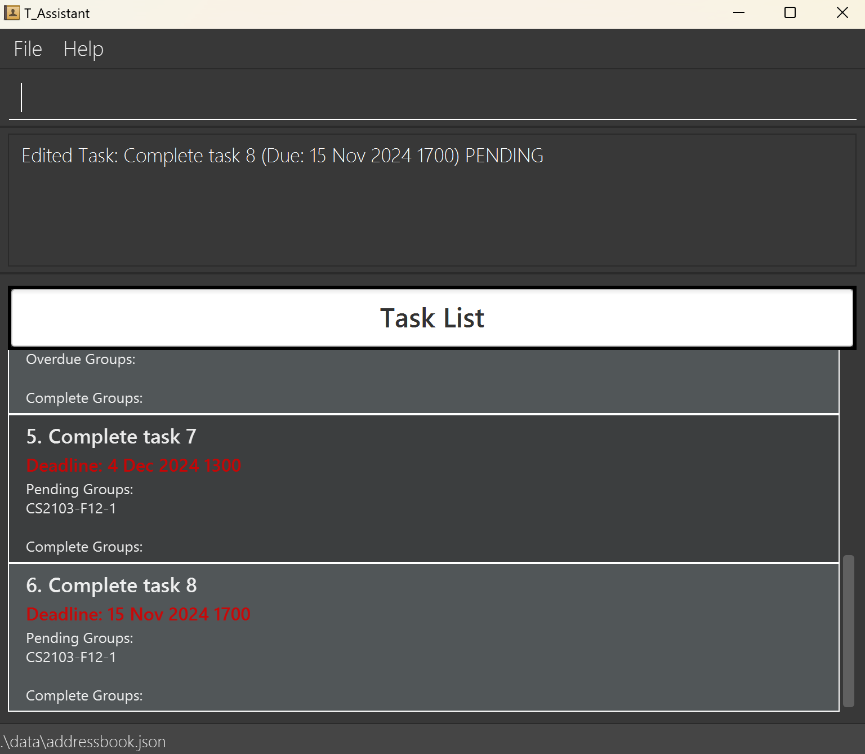Minimize the T_Assistant window
This screenshot has height=754, width=865.
coord(739,13)
